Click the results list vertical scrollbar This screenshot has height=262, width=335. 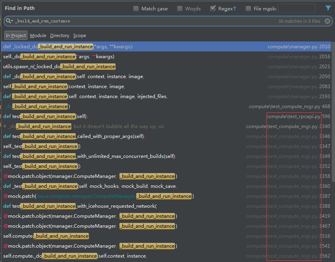(x=333, y=111)
